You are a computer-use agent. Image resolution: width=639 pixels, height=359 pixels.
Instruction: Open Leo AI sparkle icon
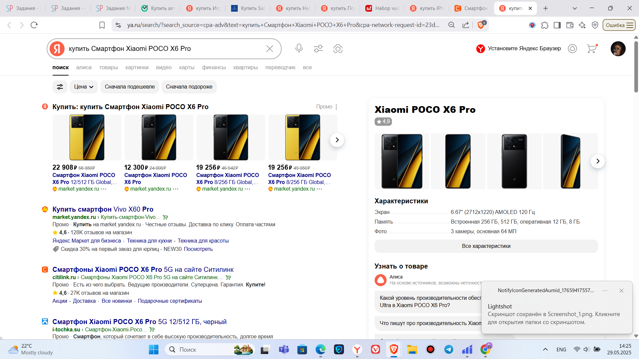pyautogui.click(x=582, y=25)
